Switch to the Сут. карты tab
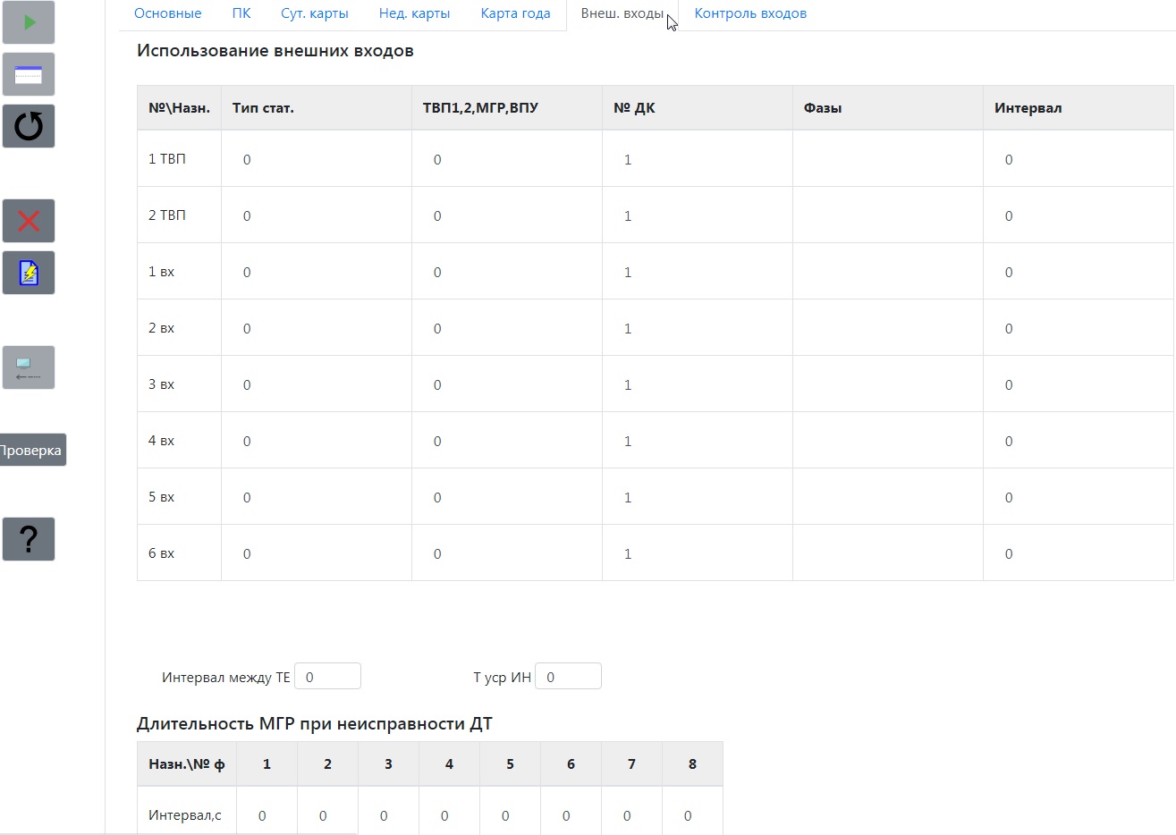Viewport: 1176px width, 835px height. 315,13
